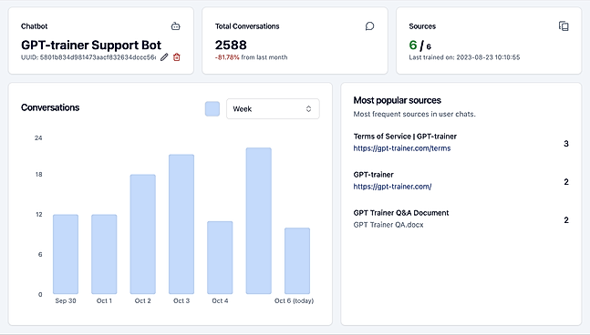Image resolution: width=590 pixels, height=335 pixels.
Task: Click the Oct 3 bar in chart
Action: [181, 224]
